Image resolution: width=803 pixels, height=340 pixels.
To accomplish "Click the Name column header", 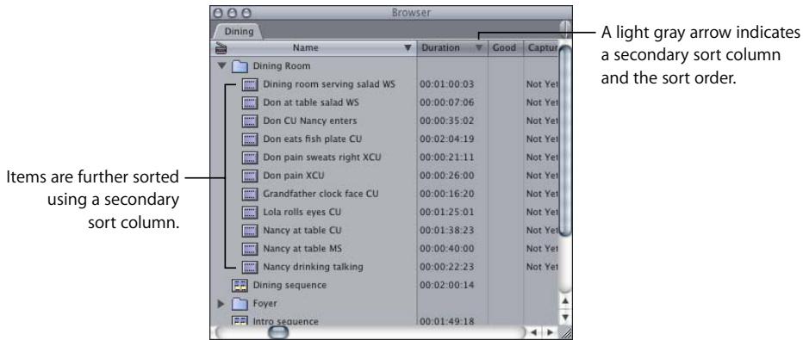I will click(314, 48).
